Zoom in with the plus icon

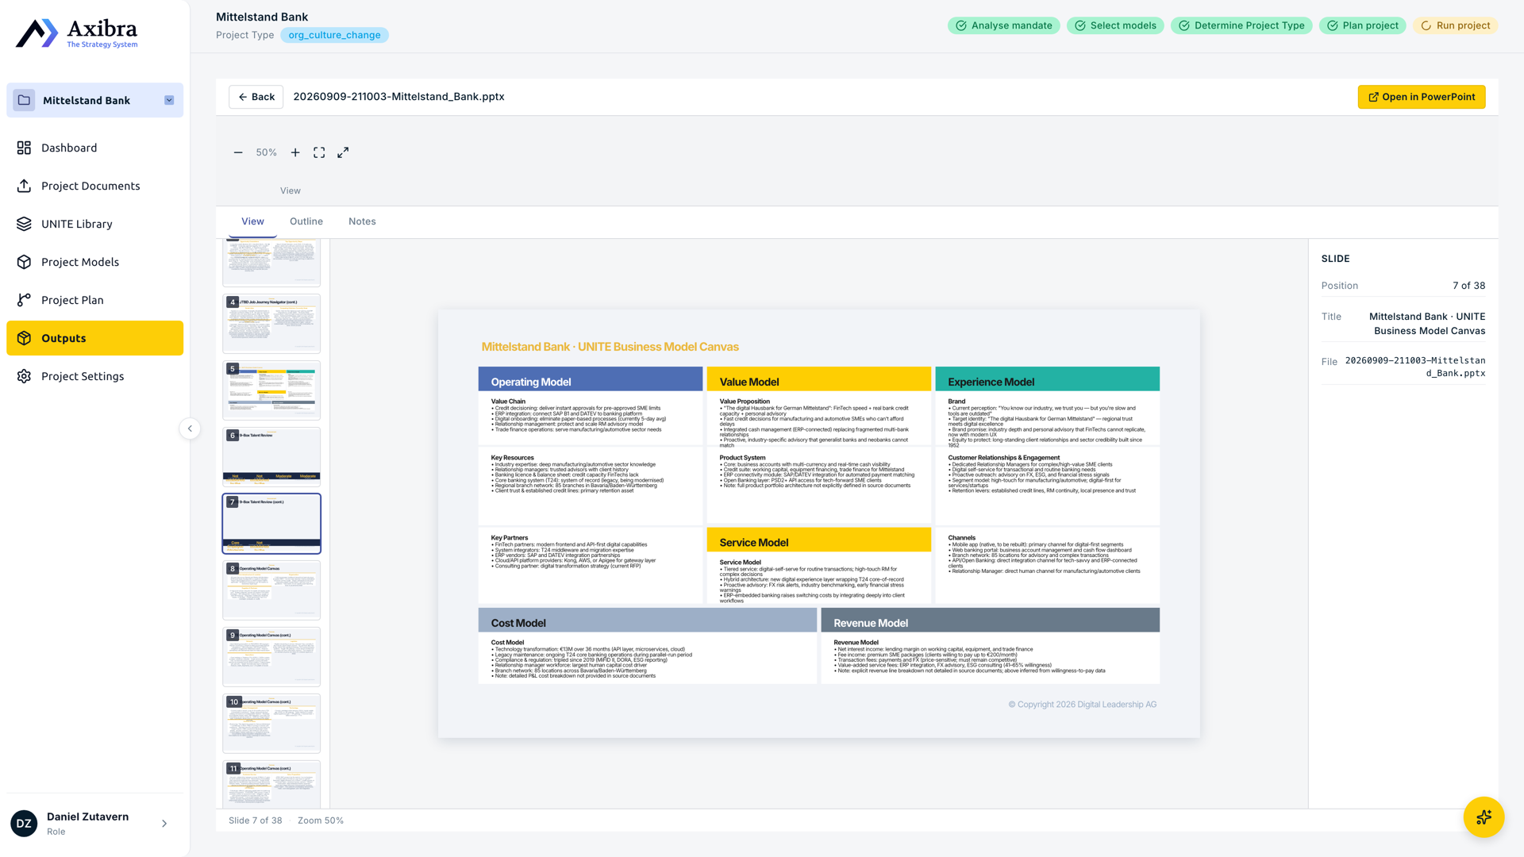pos(295,152)
